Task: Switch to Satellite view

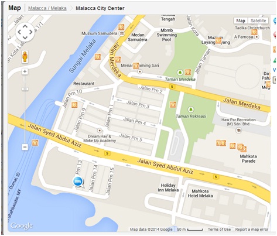Action: (258, 20)
